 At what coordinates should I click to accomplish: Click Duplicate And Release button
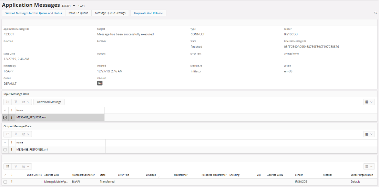tap(148, 13)
